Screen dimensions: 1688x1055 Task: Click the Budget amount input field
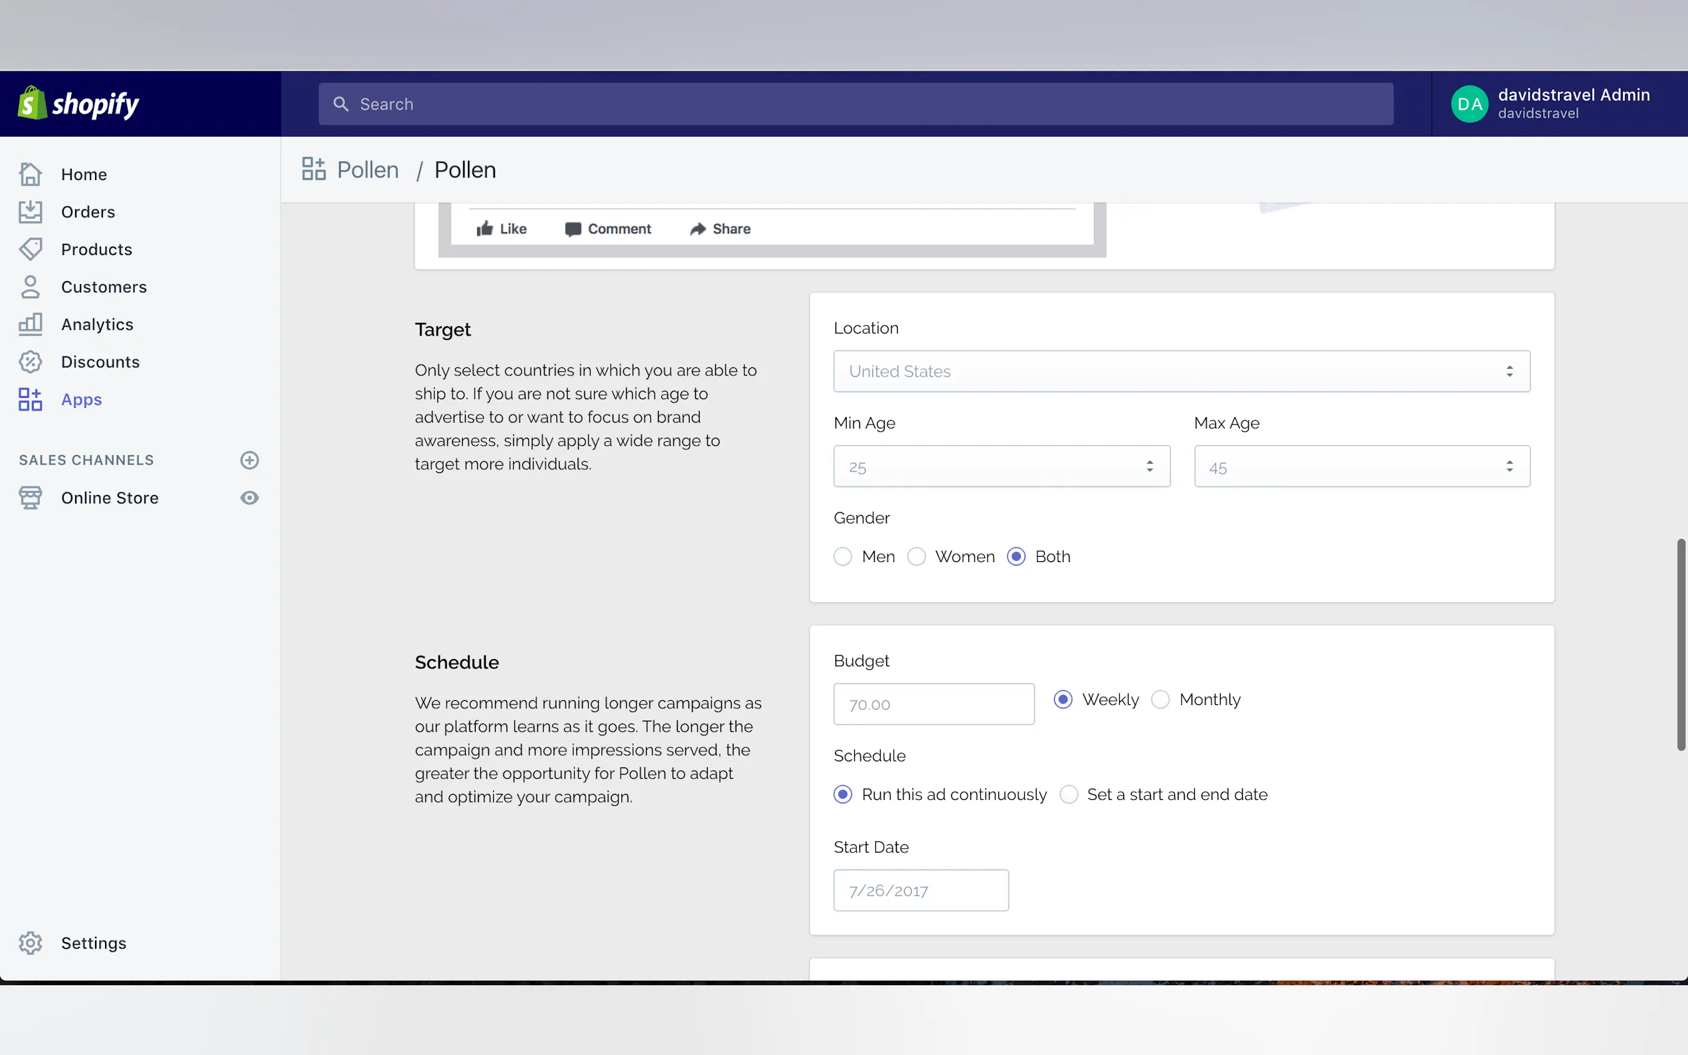pos(933,704)
